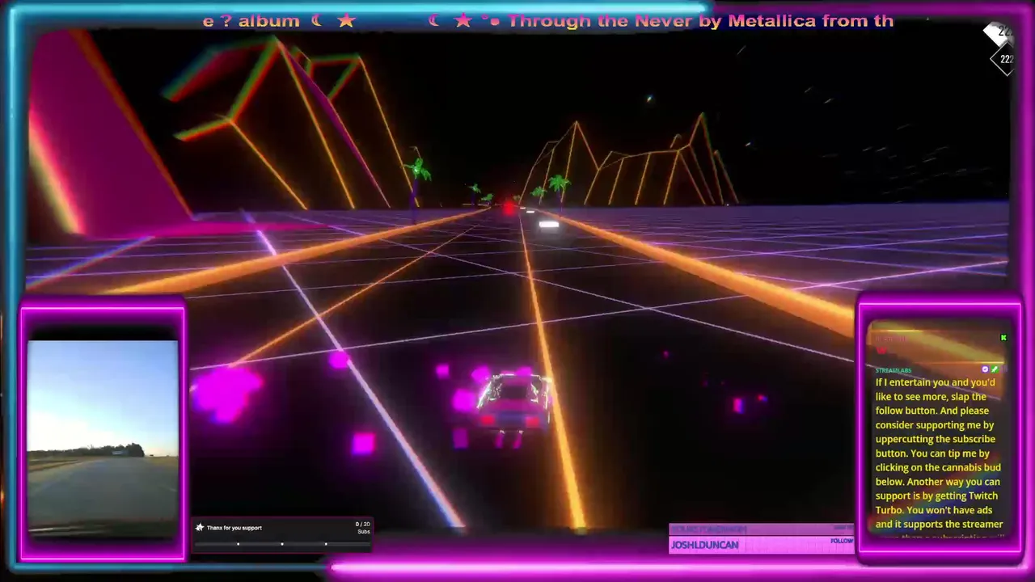The height and width of the screenshot is (582, 1035).
Task: Click the star icon beside "Thanx for you support"
Action: 200,528
